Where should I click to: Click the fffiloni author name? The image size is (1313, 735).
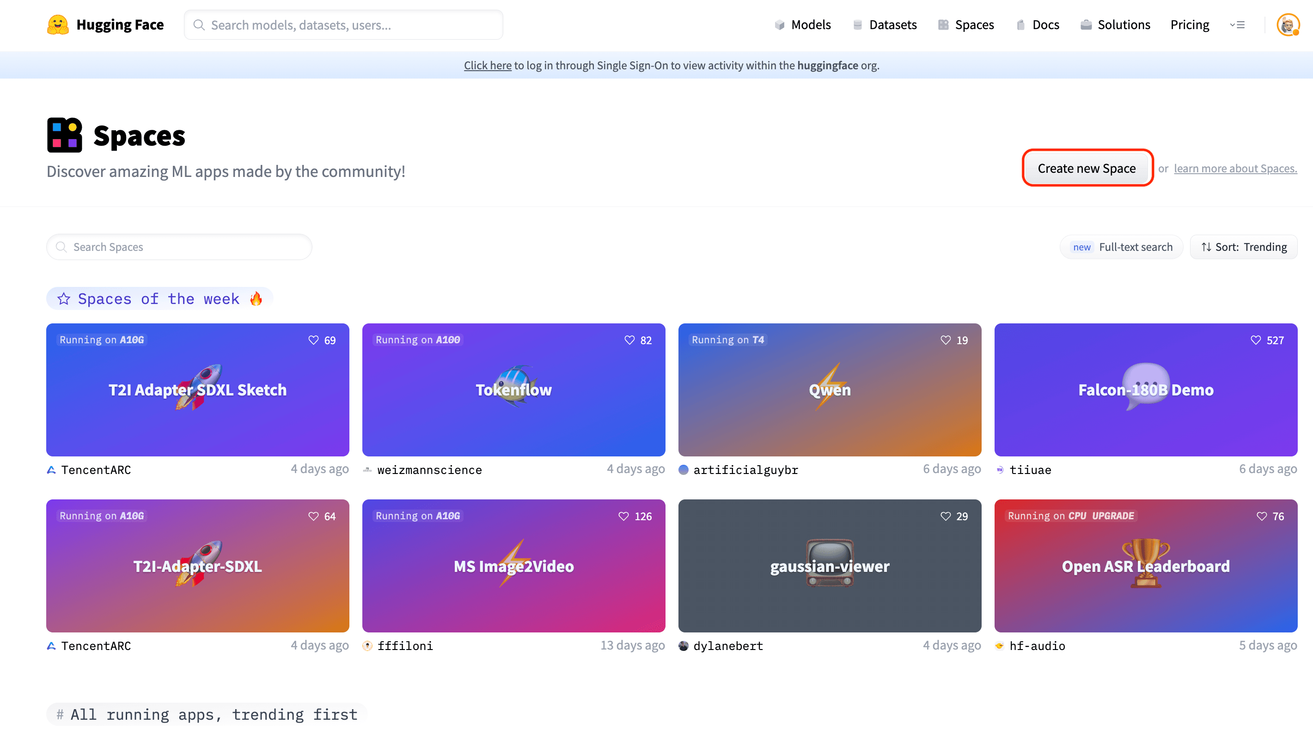pos(405,646)
